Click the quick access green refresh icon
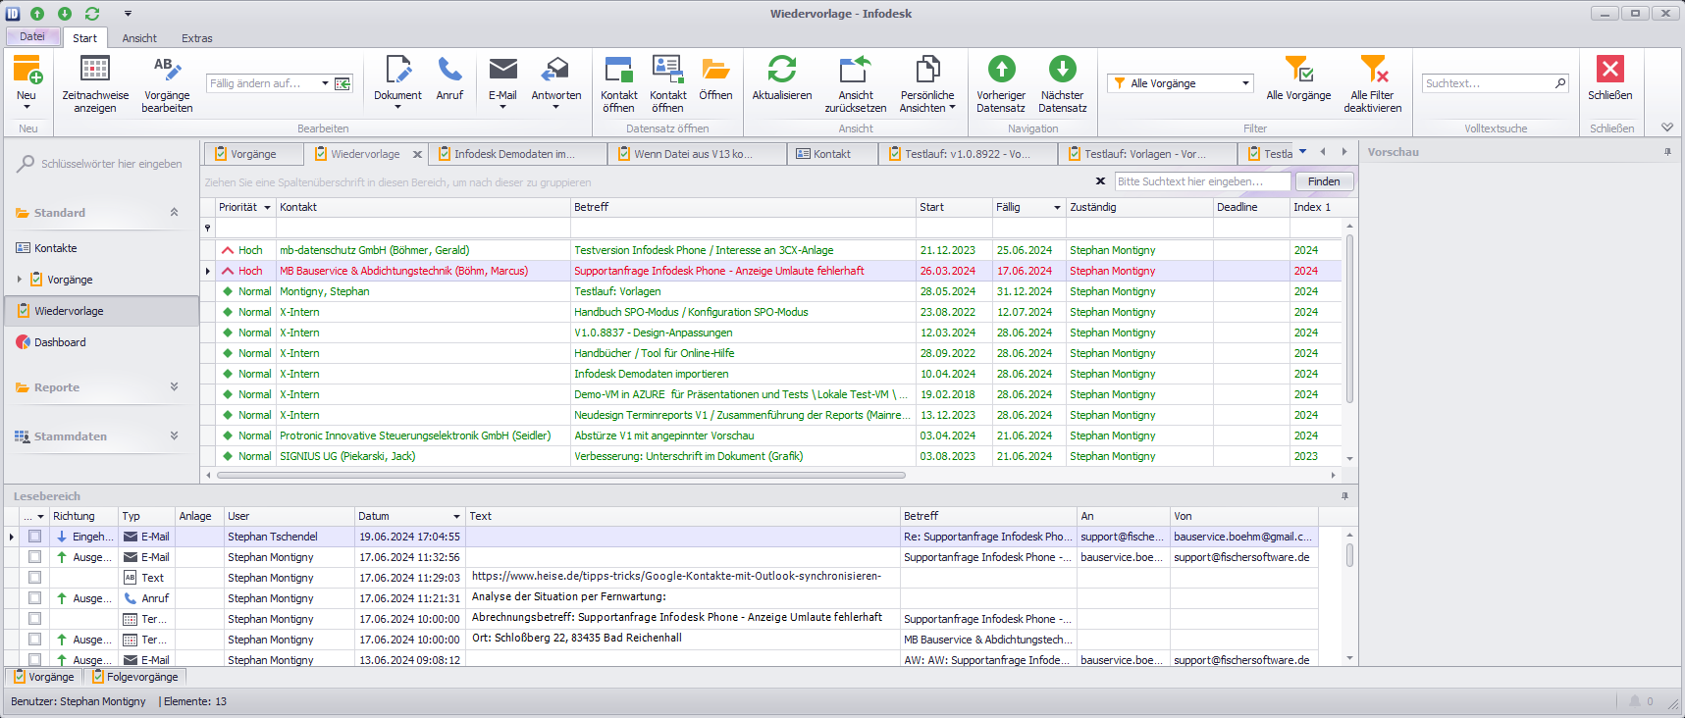 92,14
